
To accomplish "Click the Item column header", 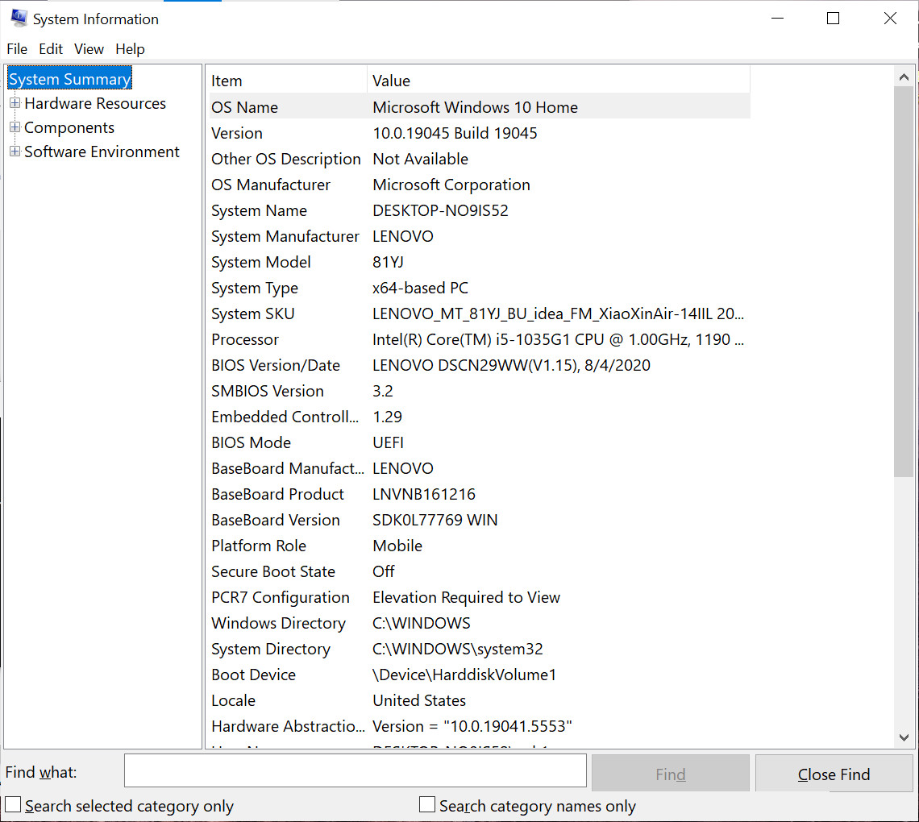I will click(287, 81).
